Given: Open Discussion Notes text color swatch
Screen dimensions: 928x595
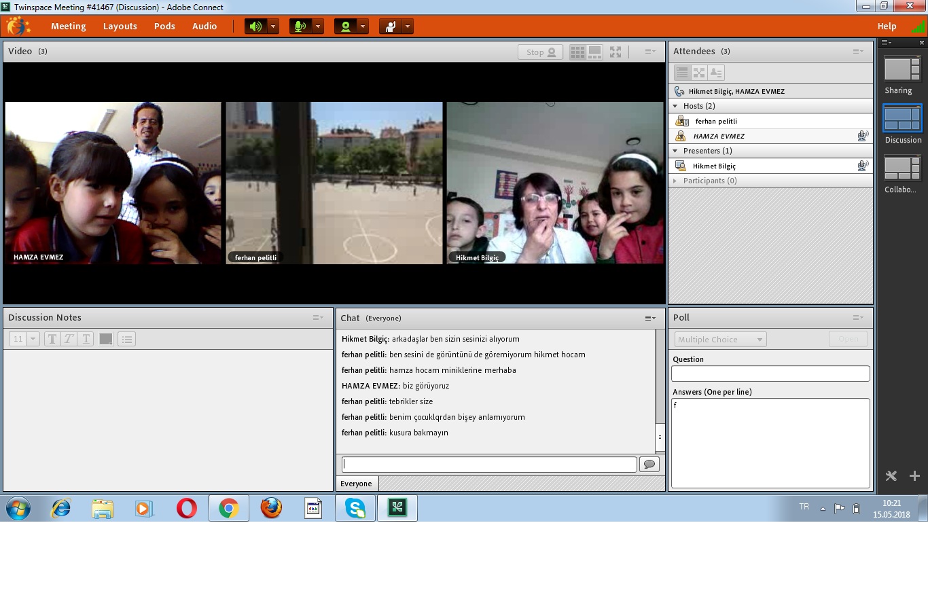Looking at the screenshot, I should [x=106, y=339].
